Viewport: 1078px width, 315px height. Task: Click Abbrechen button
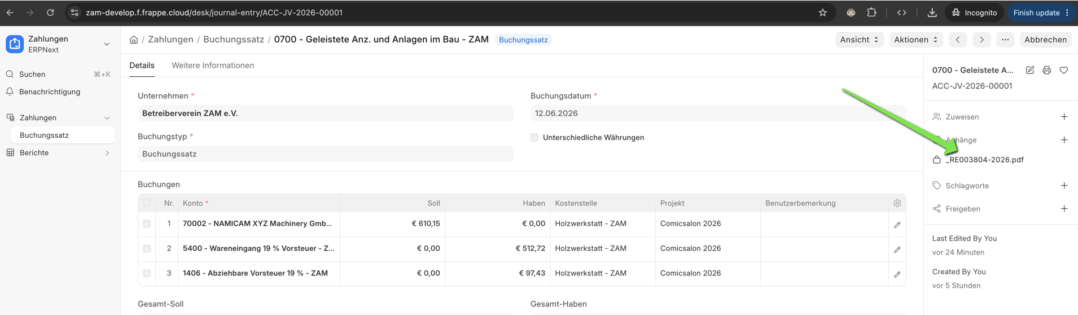pyautogui.click(x=1045, y=40)
